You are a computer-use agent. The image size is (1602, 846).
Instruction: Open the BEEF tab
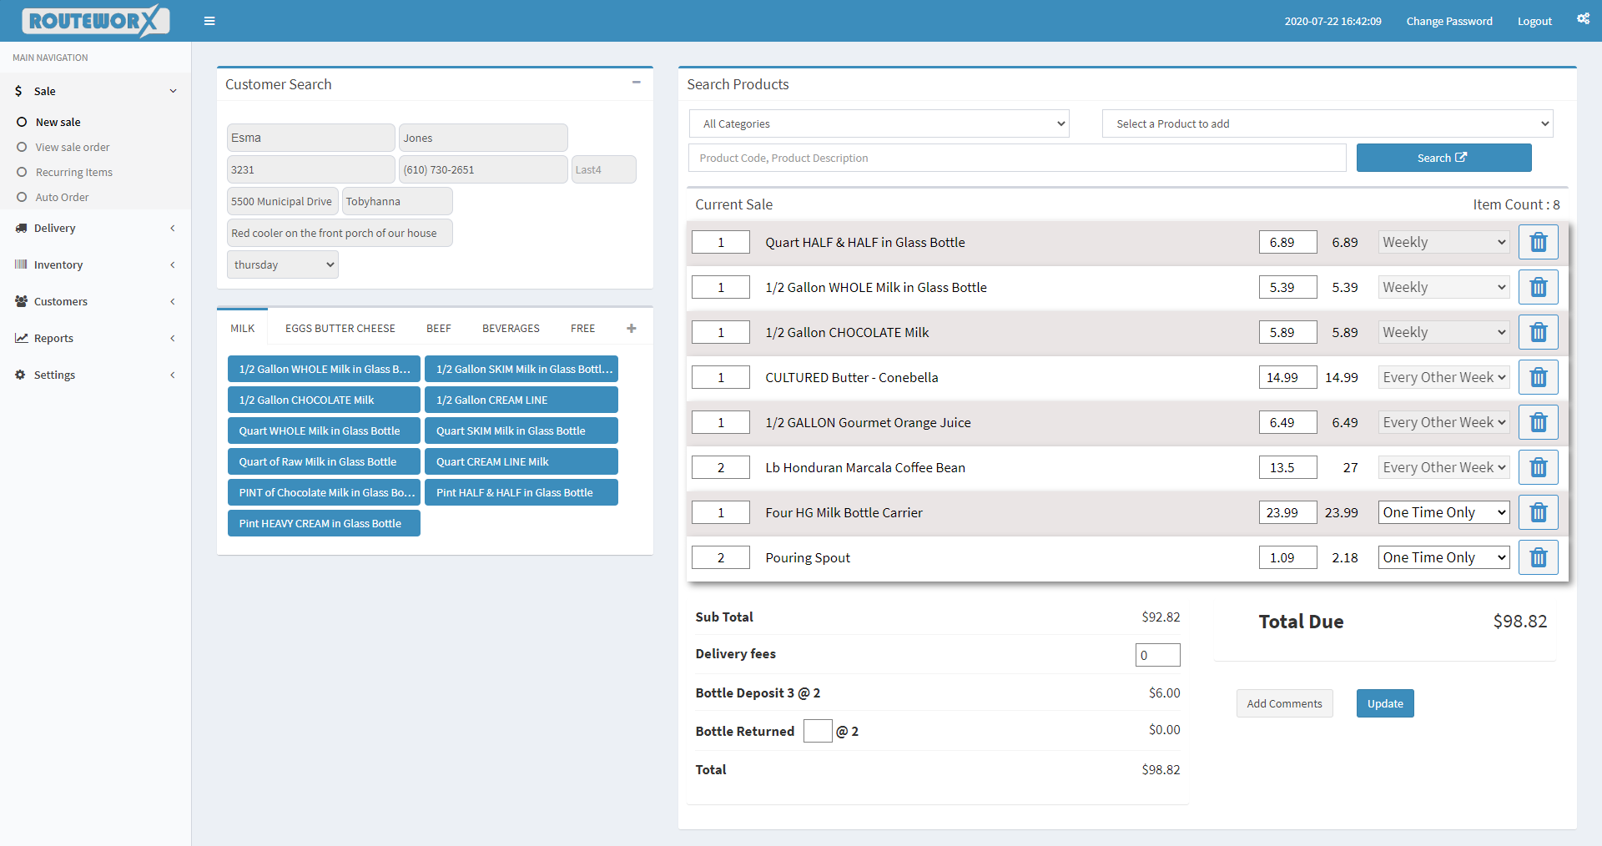[x=439, y=328]
